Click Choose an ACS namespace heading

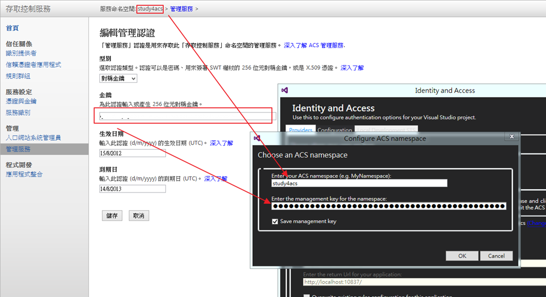coord(302,155)
